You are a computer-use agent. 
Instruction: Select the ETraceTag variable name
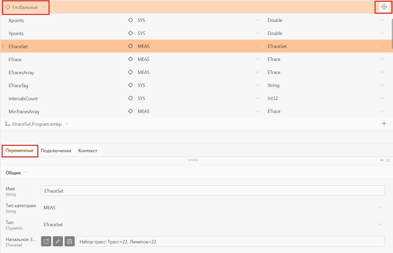click(18, 86)
